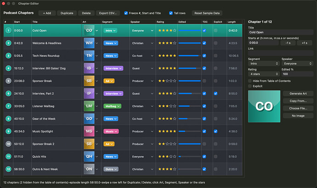Click the ON art thumbnail for Outro & Next Week
Image resolution: width=317 pixels, height=188 pixels.
[x=89, y=169]
